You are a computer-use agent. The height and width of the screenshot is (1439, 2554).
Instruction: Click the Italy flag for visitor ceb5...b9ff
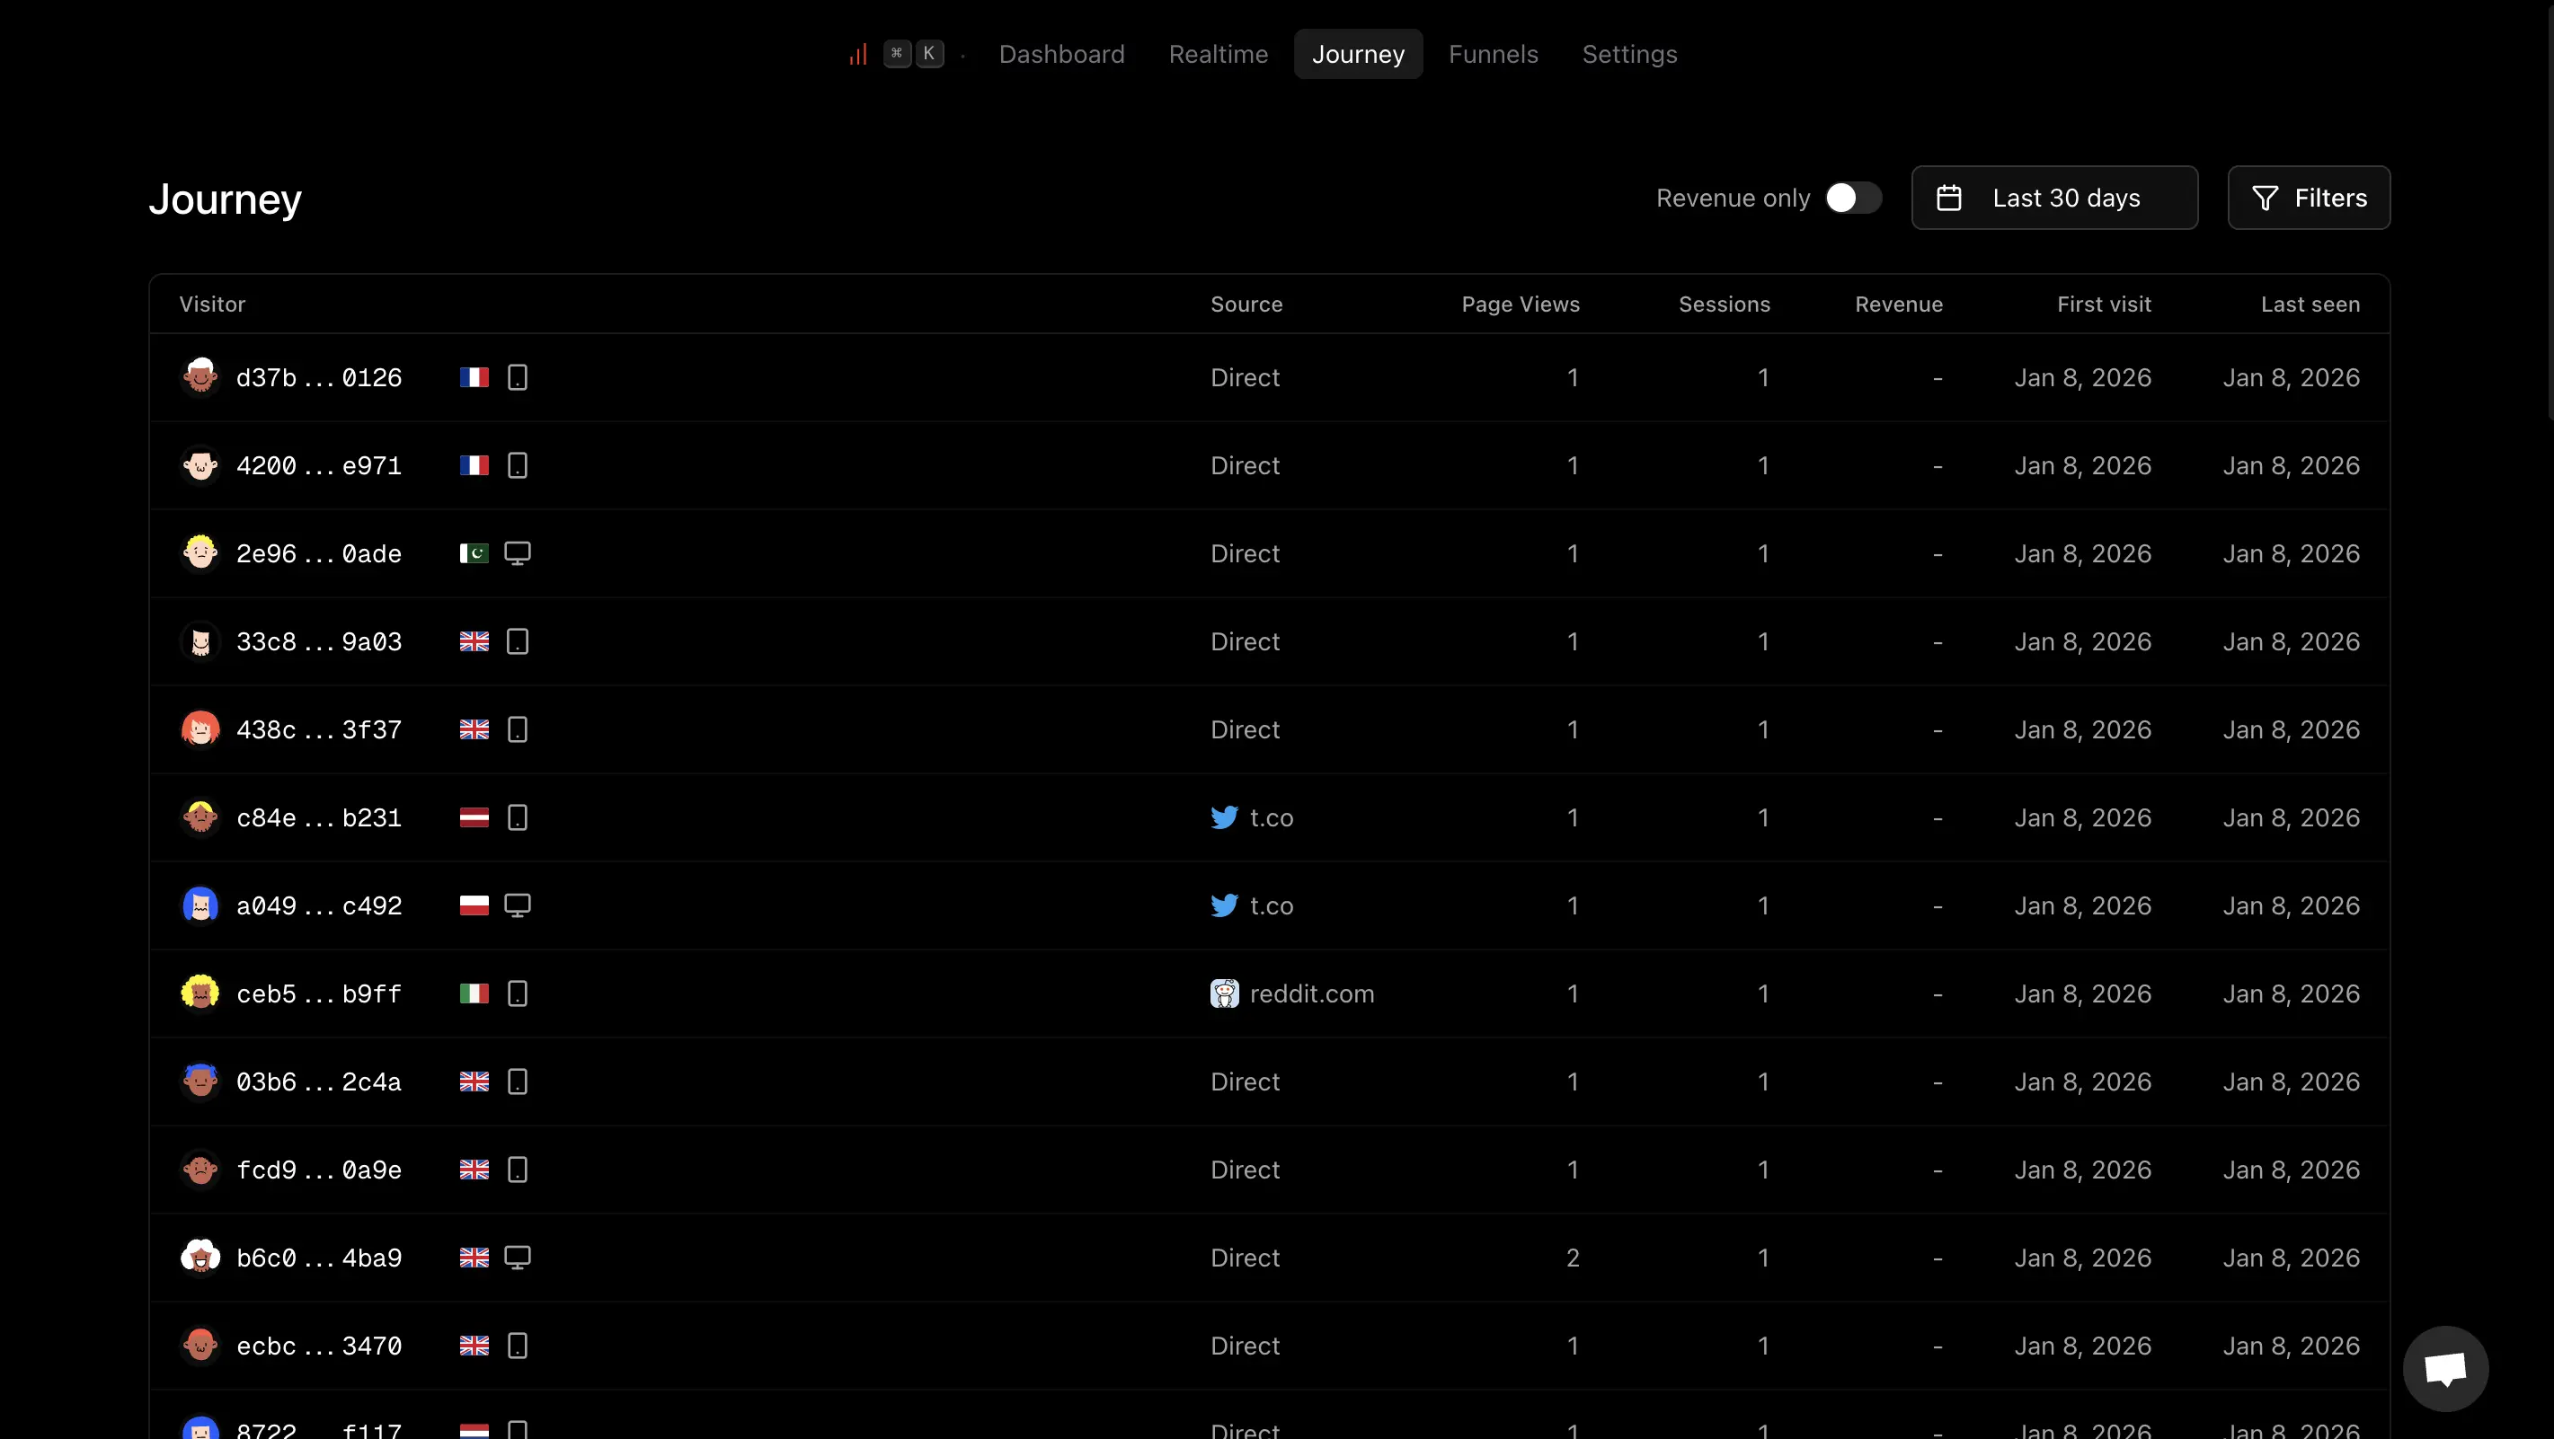[474, 994]
